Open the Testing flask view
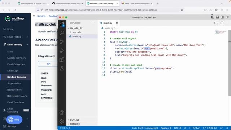This screenshot has height=130, width=231. 62,68
